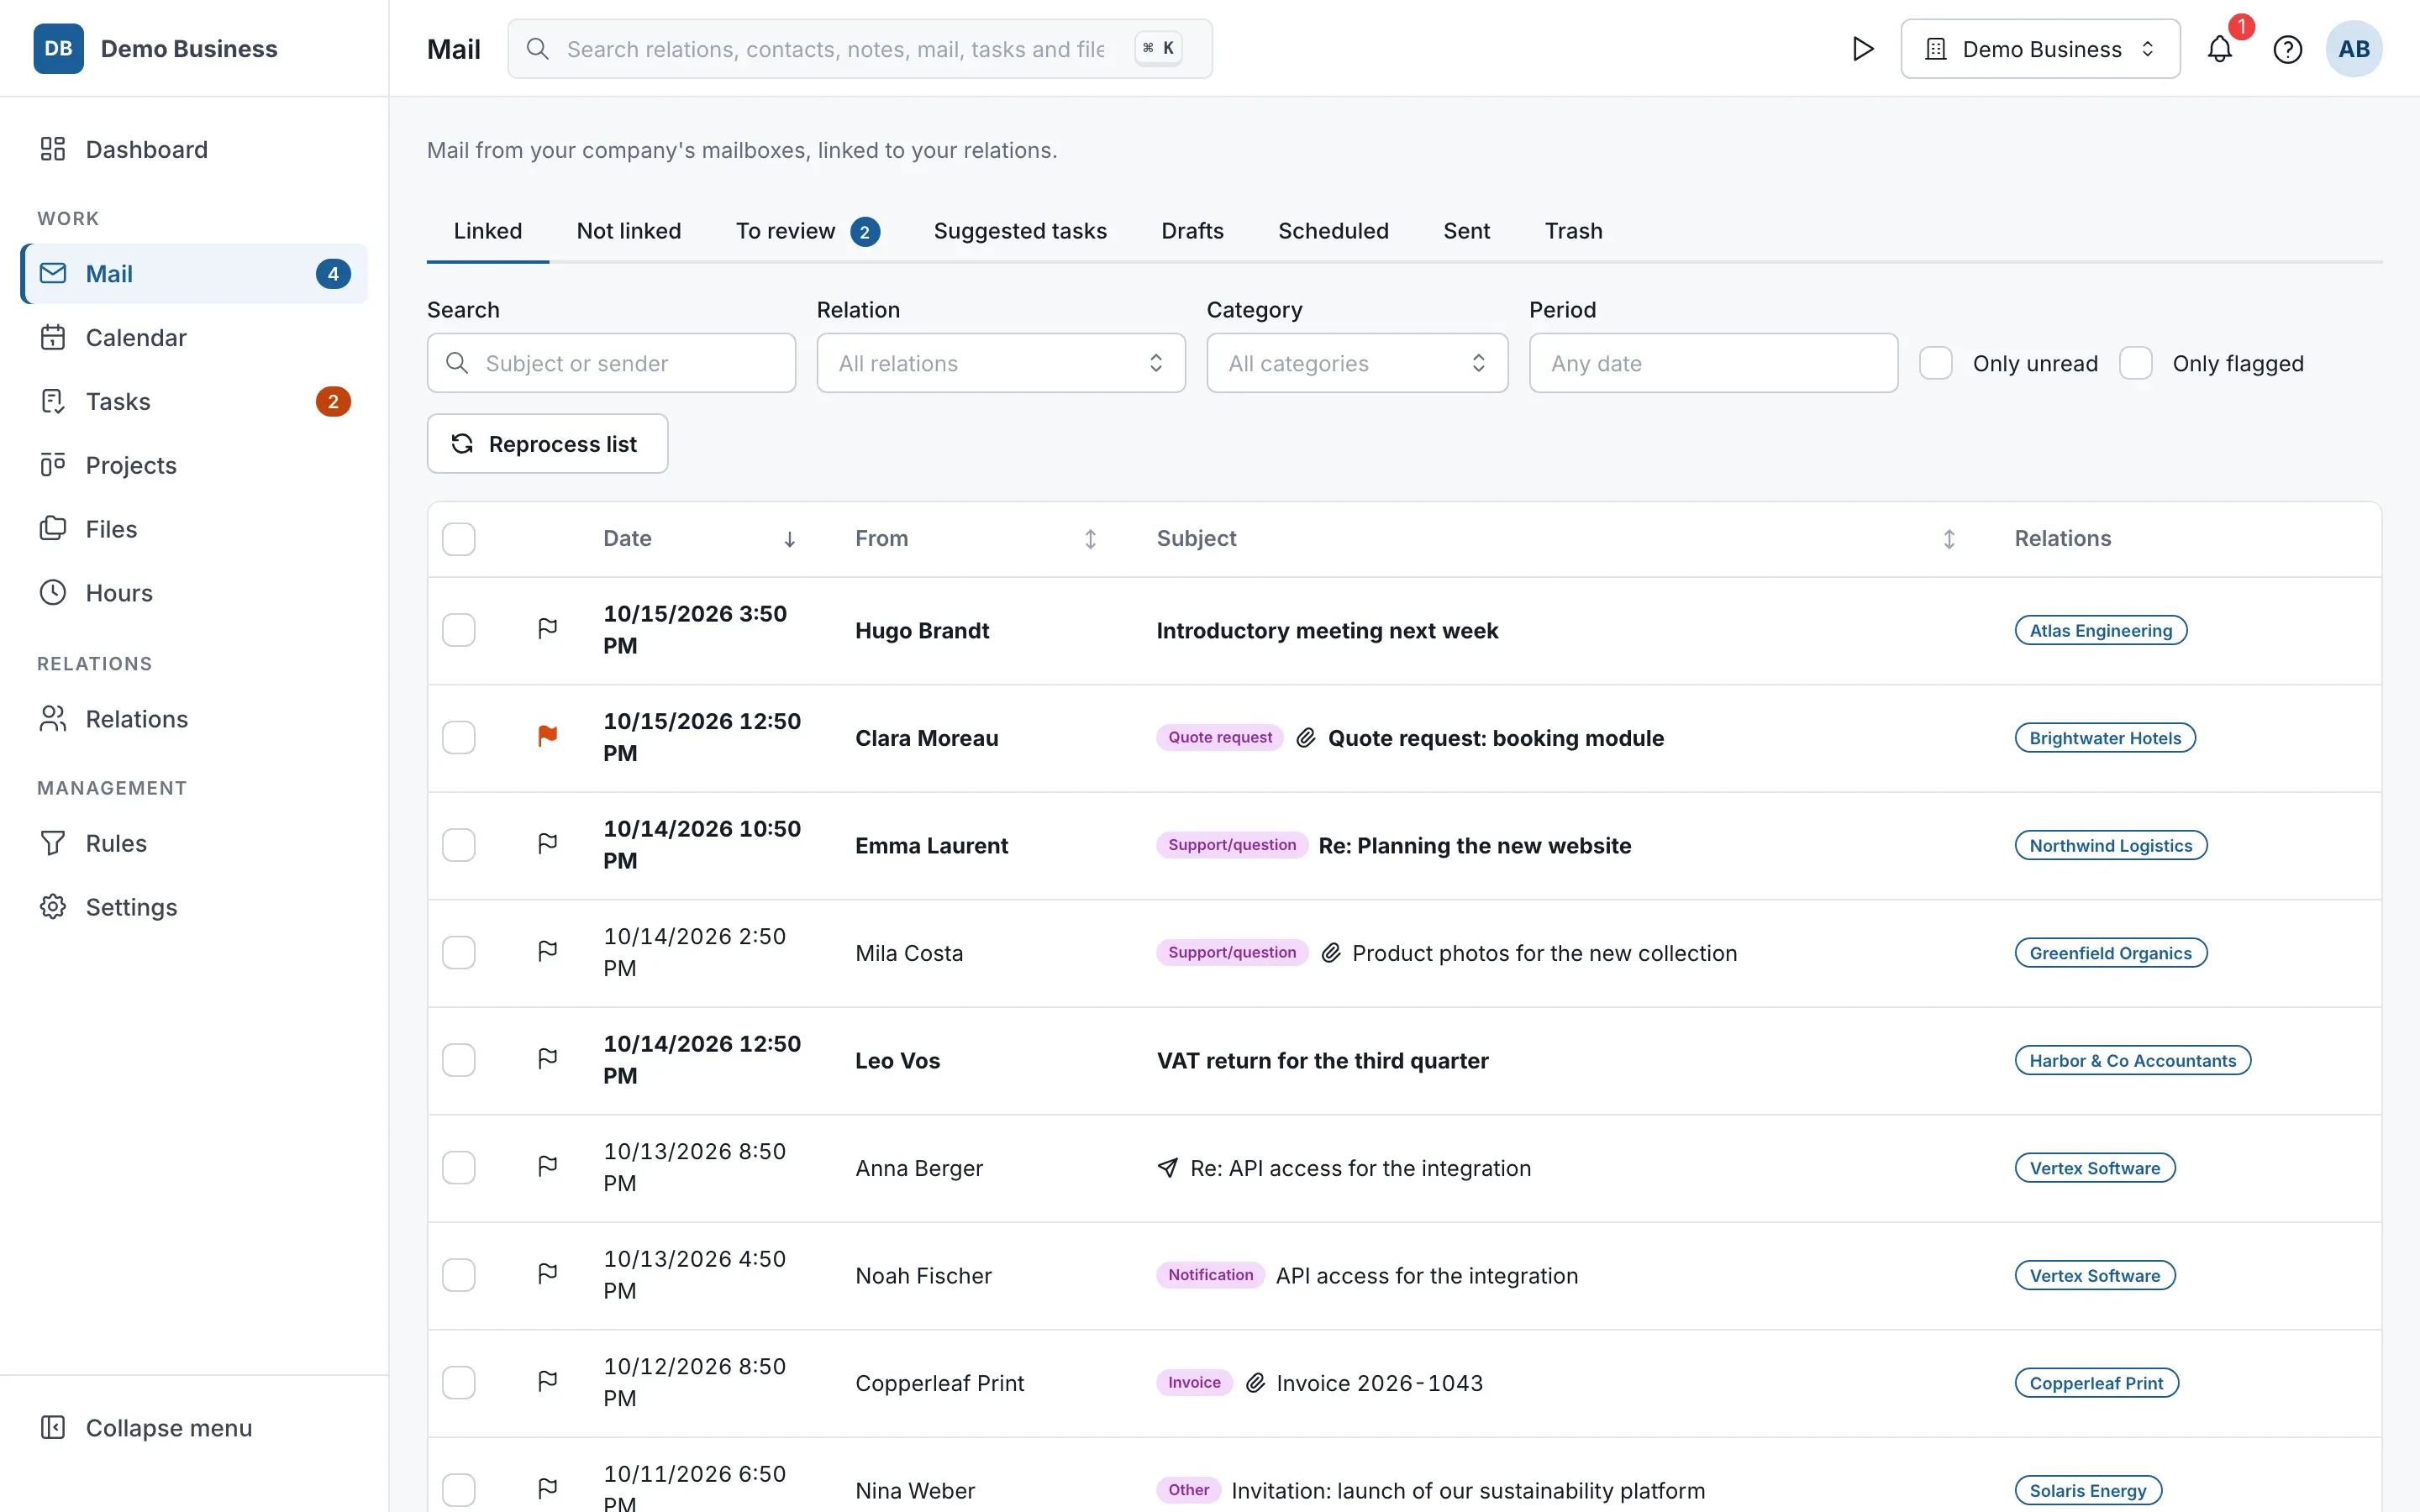Open the Atlas Engineering relation tag
Viewport: 2420px width, 1512px height.
2101,631
